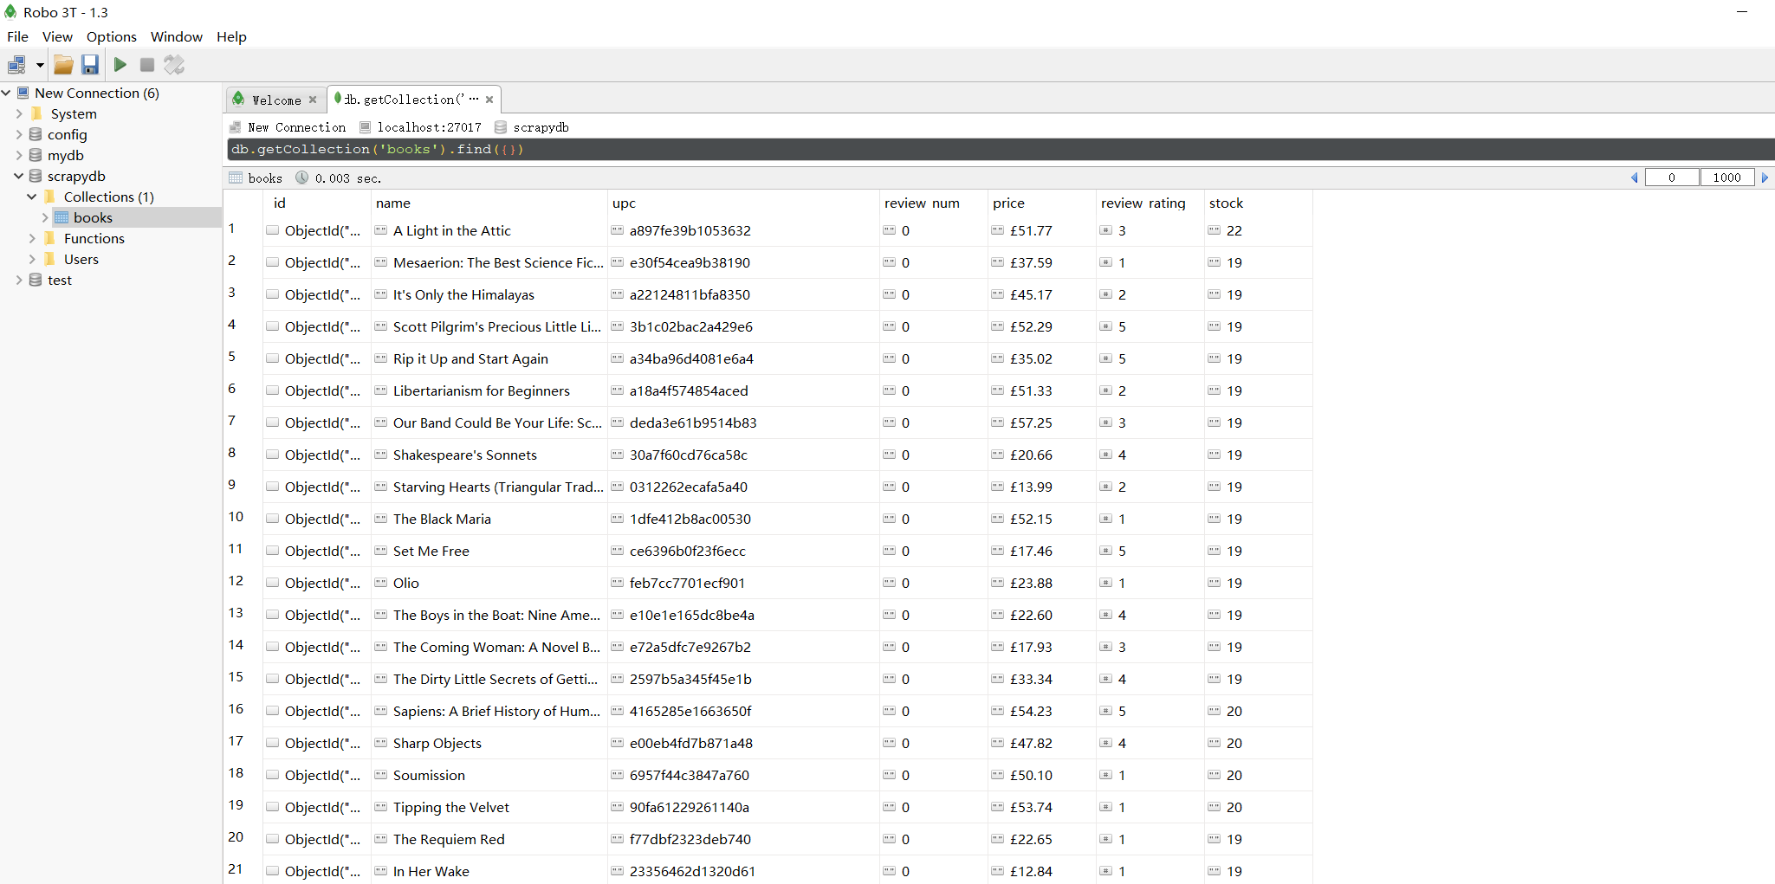
Task: Close the Welcome tab
Action: (x=313, y=100)
